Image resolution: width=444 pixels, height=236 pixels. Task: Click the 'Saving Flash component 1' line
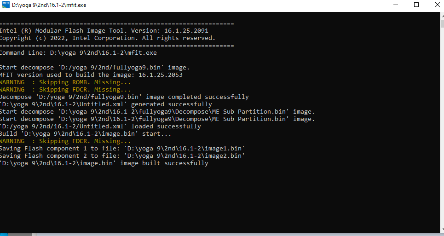[122, 148]
